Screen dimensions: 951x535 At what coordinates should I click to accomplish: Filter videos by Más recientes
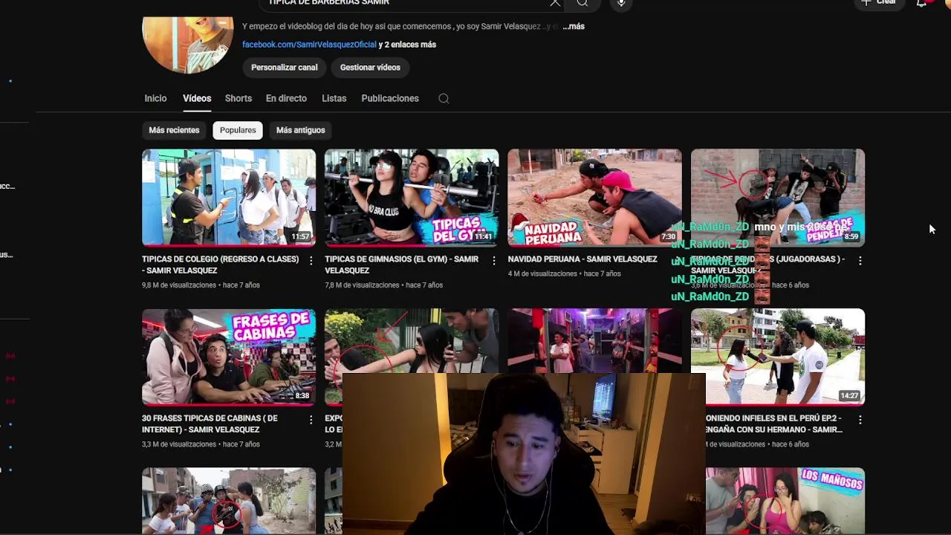[174, 130]
